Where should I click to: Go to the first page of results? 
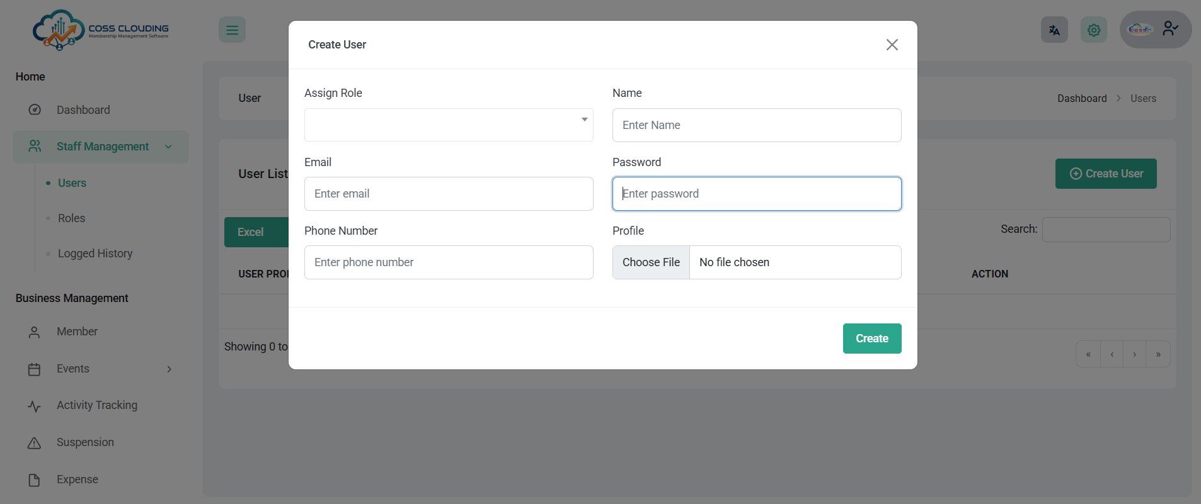click(1088, 354)
